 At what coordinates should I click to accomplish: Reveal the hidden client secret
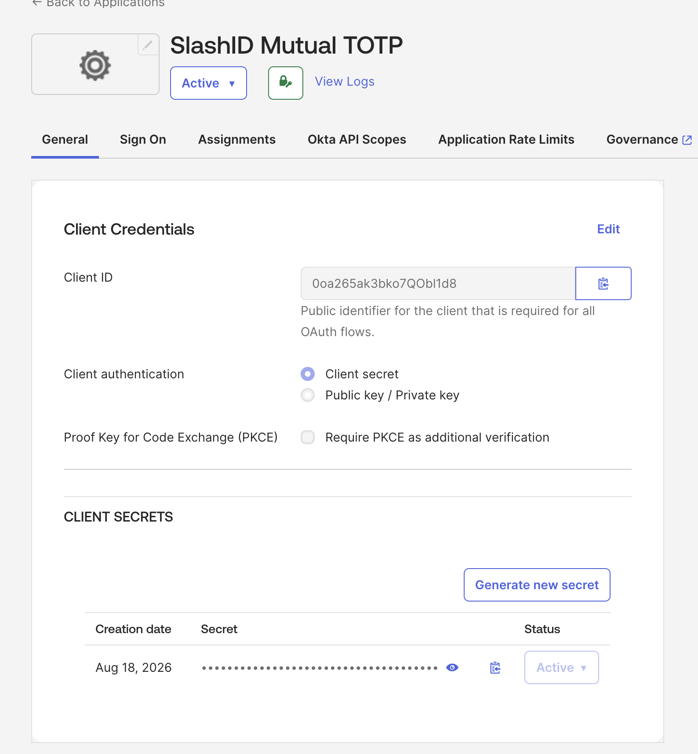[x=452, y=667]
